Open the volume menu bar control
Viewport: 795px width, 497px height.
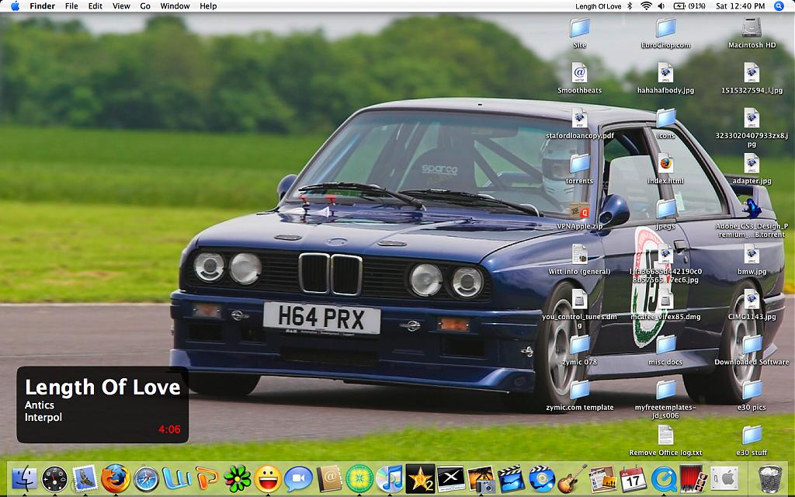pyautogui.click(x=661, y=6)
